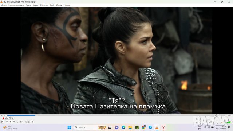Open the Медия menu
This screenshot has width=233, height=131.
coord(4,5)
